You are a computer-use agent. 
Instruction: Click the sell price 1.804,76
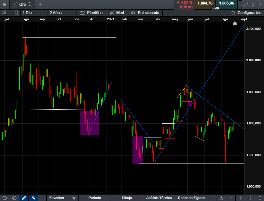click(x=205, y=3)
